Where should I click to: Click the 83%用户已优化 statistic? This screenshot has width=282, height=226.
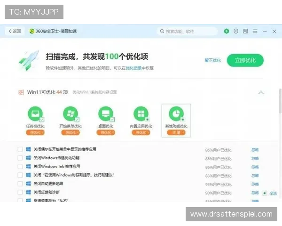[x=219, y=176]
